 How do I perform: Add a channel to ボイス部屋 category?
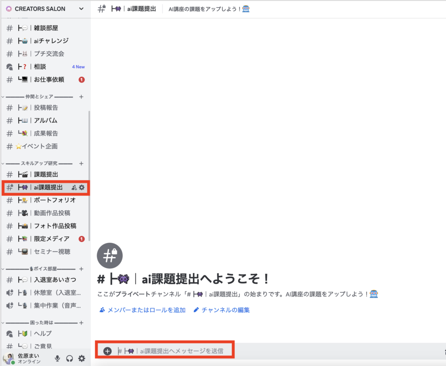81,269
